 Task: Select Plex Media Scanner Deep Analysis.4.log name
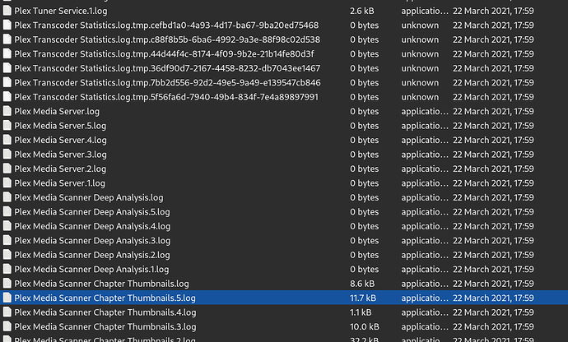[92, 226]
